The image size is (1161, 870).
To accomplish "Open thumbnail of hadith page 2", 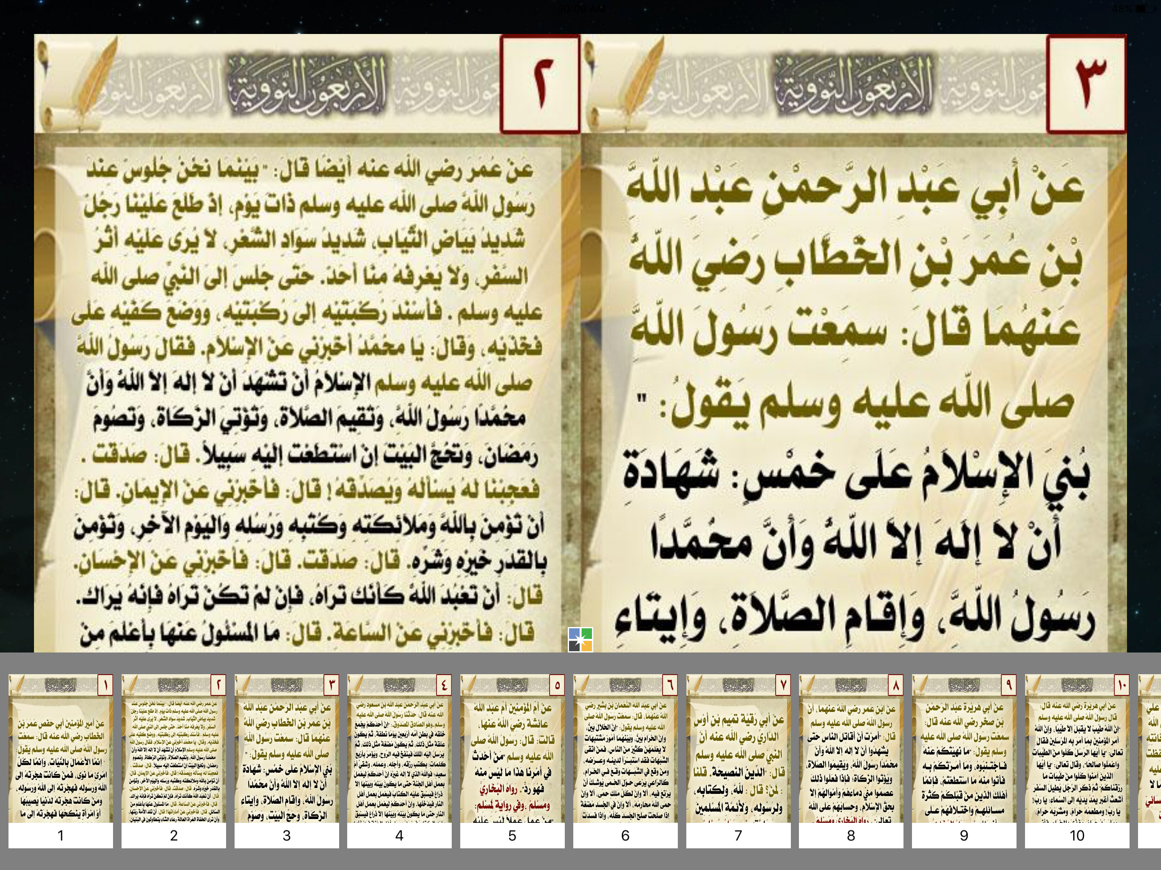I will point(174,761).
